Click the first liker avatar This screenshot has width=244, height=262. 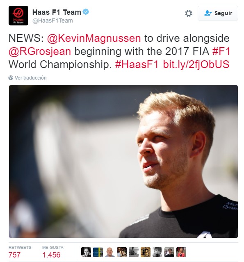(x=86, y=252)
